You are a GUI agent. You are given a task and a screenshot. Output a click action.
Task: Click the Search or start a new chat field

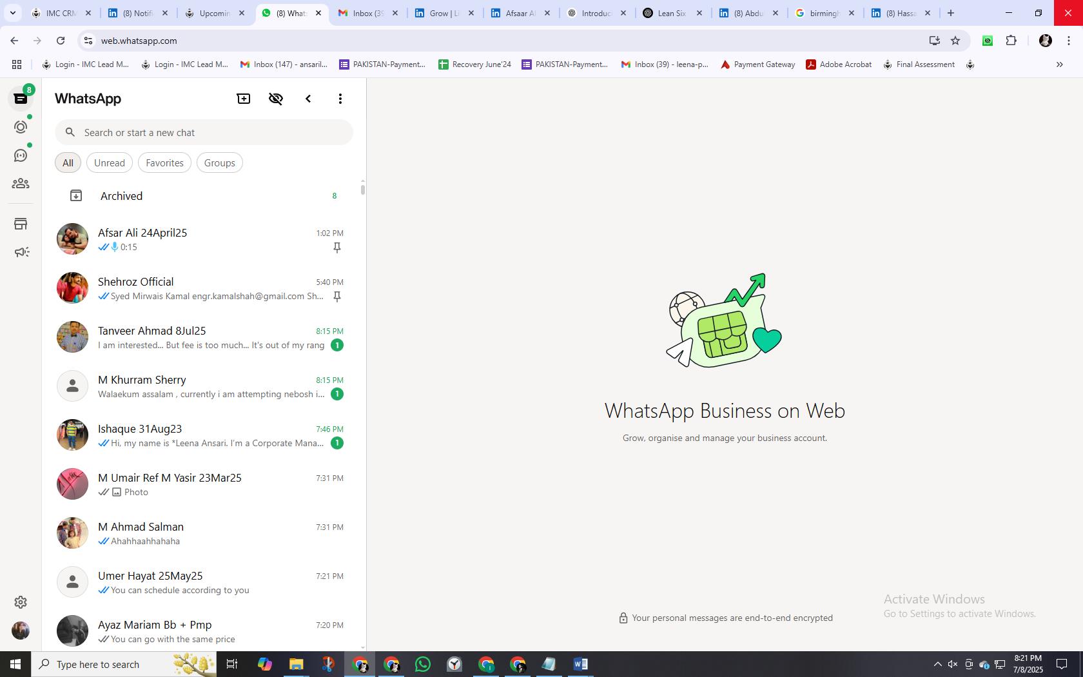click(204, 132)
